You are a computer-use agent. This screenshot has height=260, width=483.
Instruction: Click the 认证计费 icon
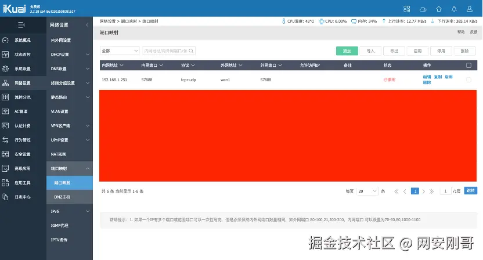pyautogui.click(x=5, y=126)
